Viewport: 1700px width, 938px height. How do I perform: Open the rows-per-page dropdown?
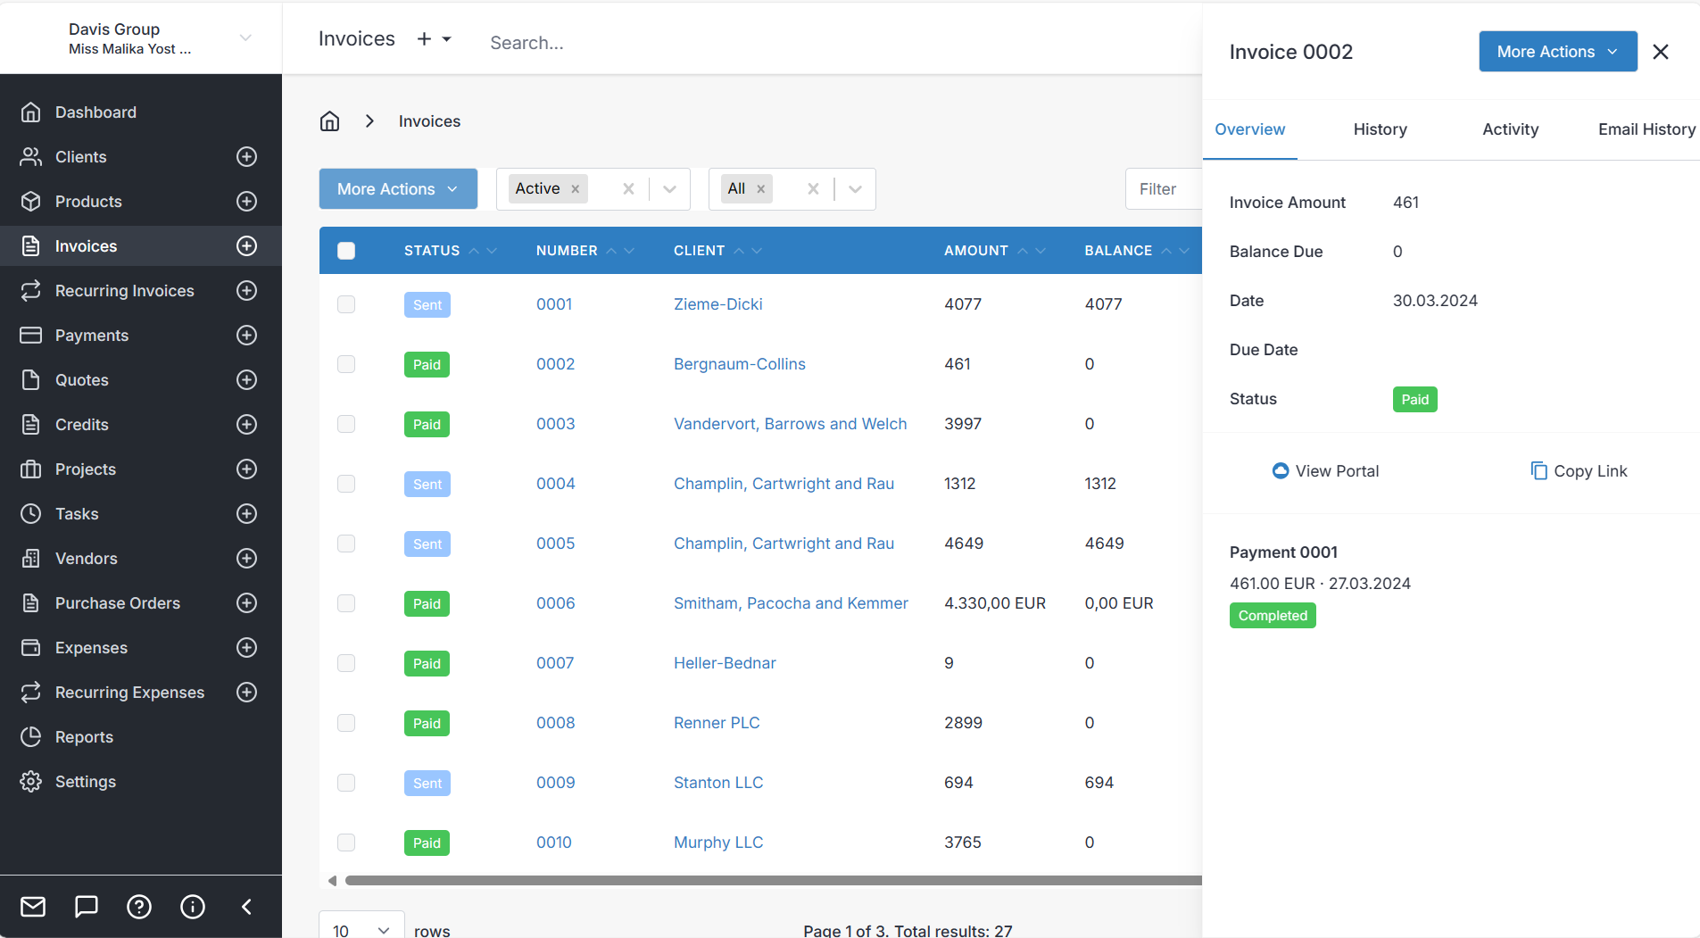[x=361, y=928]
